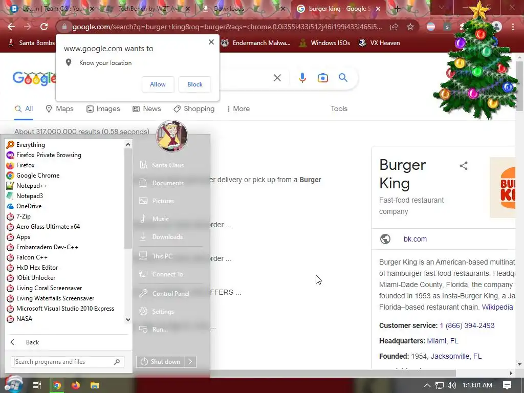Open the Jacksonville, FL founded link
This screenshot has width=524, height=393.
456,356
